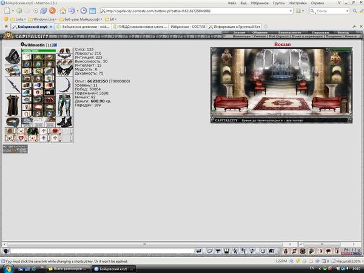Click the Безопасность game menu button
This screenshot has height=273, width=364.
(x=289, y=33)
